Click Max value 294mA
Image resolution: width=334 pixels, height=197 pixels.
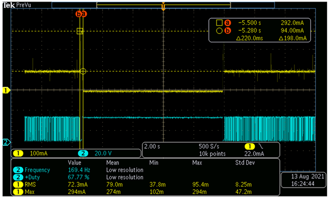click(77, 192)
